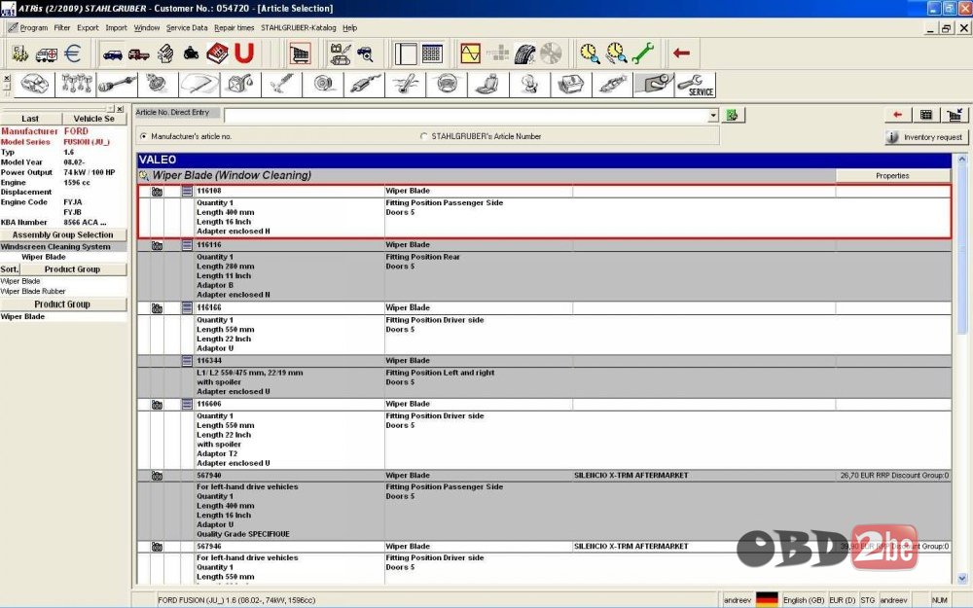Click in the Article No. Direct Entry field
Screen dimensions: 973x608
[466, 116]
